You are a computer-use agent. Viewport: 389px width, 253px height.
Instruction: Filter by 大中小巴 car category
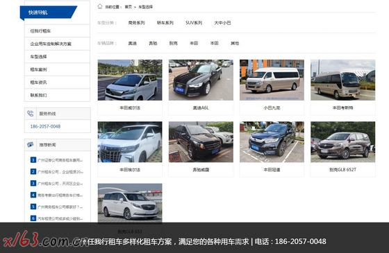[x=222, y=23]
